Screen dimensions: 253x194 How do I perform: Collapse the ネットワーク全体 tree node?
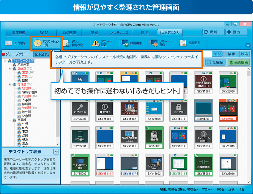[x=5, y=61]
